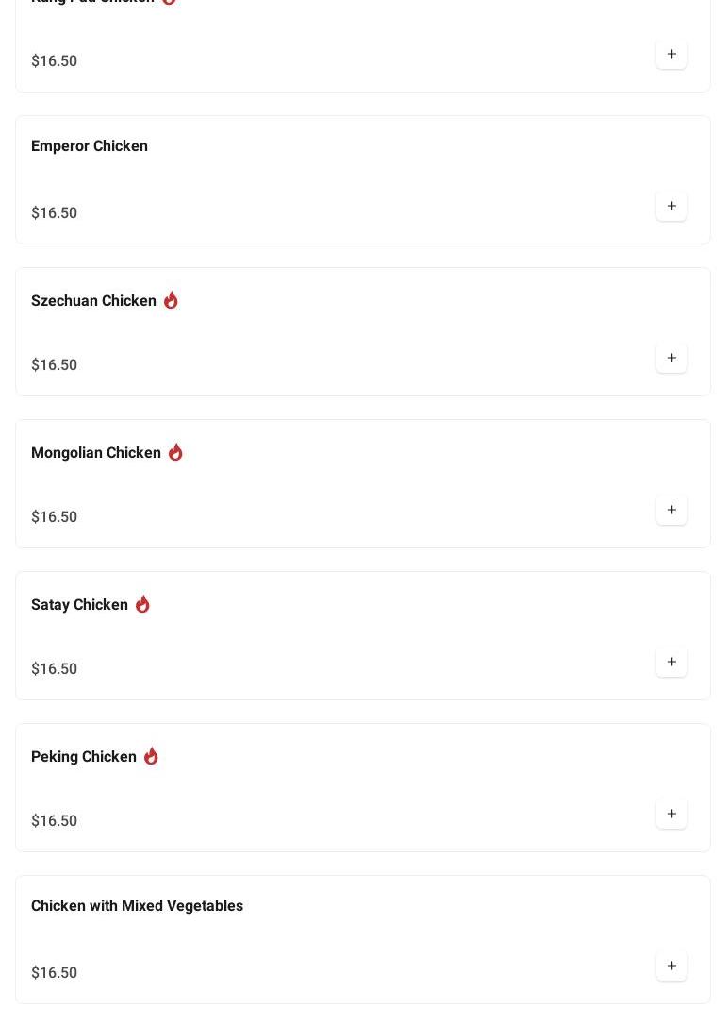Viewport: 726px width, 1026px height.
Task: Add Mongolian Chicken to cart
Action: point(671,511)
